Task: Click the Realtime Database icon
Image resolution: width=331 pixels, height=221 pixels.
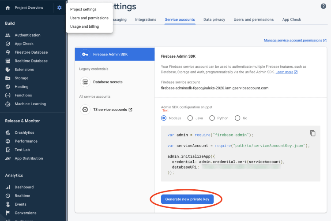Action: coord(8,61)
